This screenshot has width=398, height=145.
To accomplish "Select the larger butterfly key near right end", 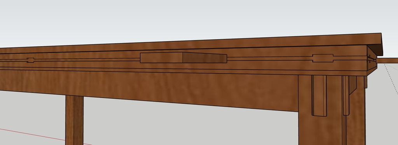I will [x=323, y=58].
